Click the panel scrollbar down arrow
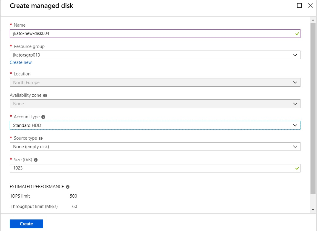 click(313, 209)
